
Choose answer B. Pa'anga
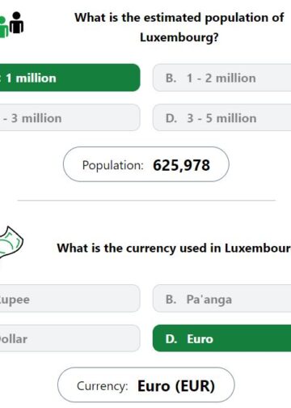pos(221,299)
